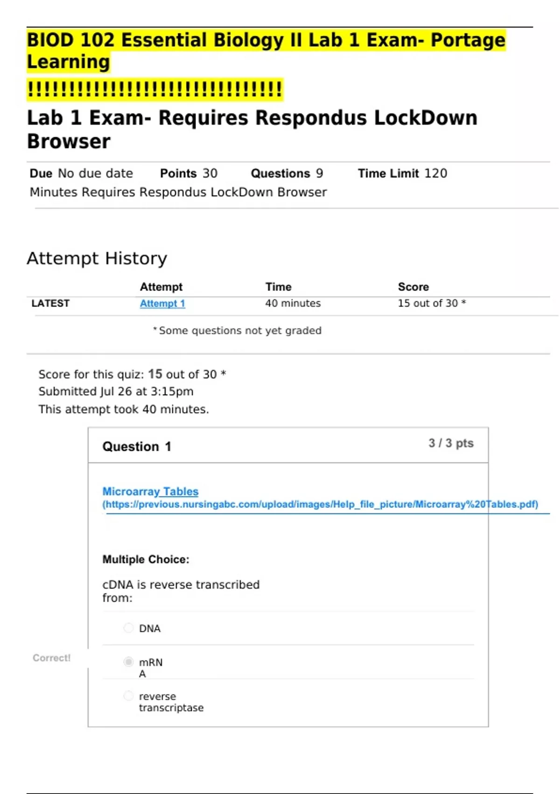This screenshot has width=560, height=794.
Task: Click the 3 / 3 pts score
Action: coord(451,443)
